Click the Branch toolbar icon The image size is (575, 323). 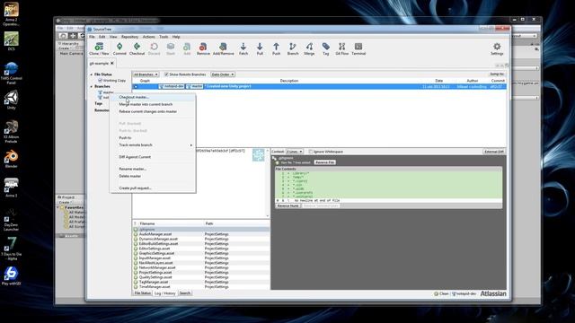tap(293, 48)
